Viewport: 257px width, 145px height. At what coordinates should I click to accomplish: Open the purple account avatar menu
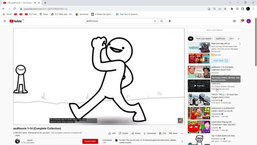[249, 21]
